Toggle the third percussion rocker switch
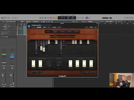 click(x=84, y=64)
